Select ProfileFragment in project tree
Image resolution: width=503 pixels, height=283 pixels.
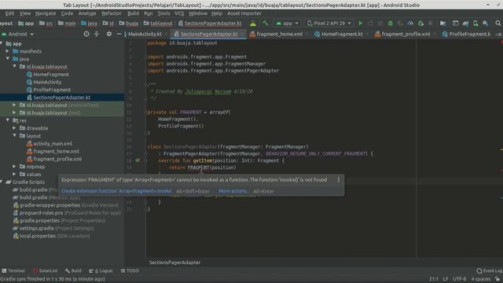click(52, 90)
